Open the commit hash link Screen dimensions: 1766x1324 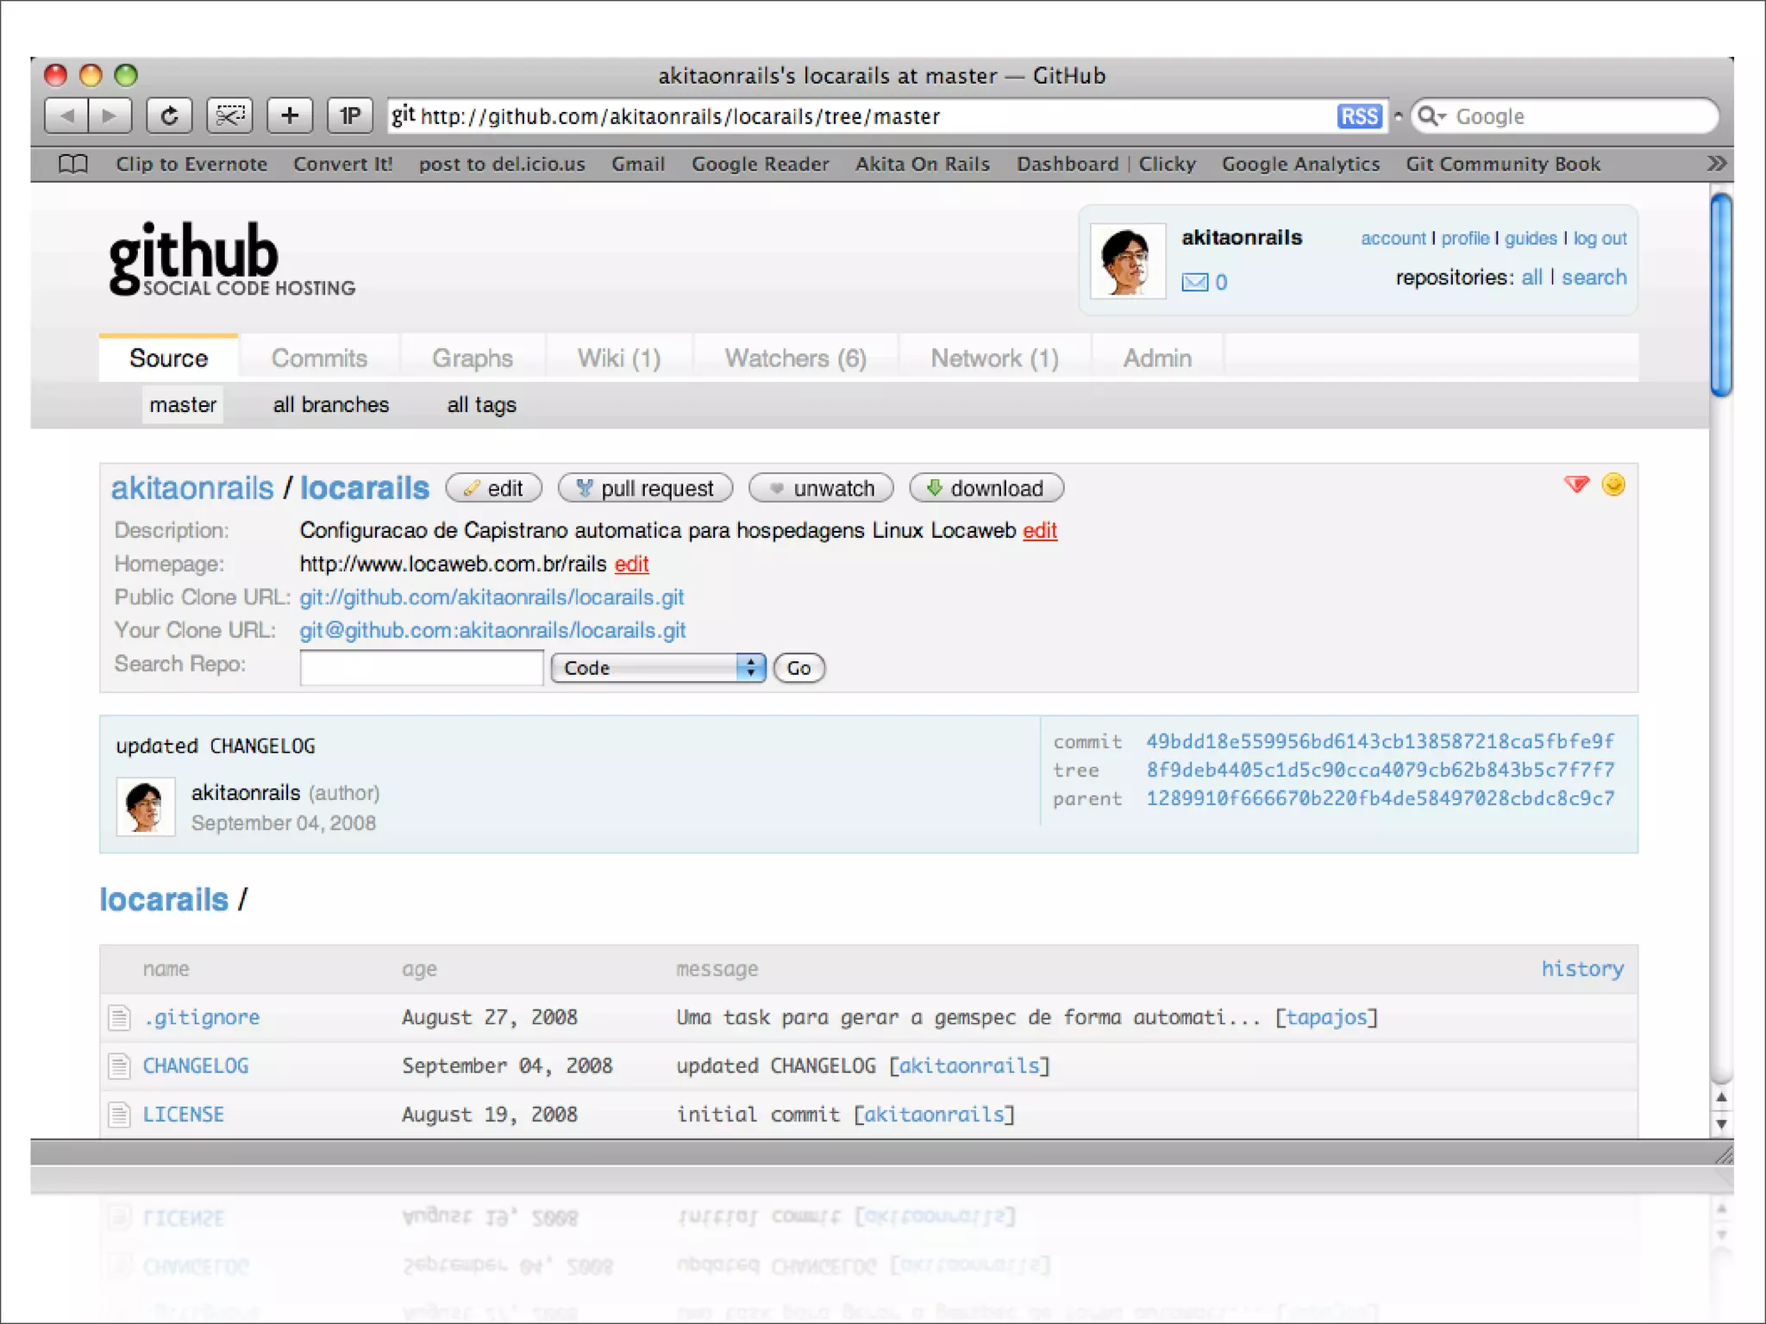pos(1381,742)
